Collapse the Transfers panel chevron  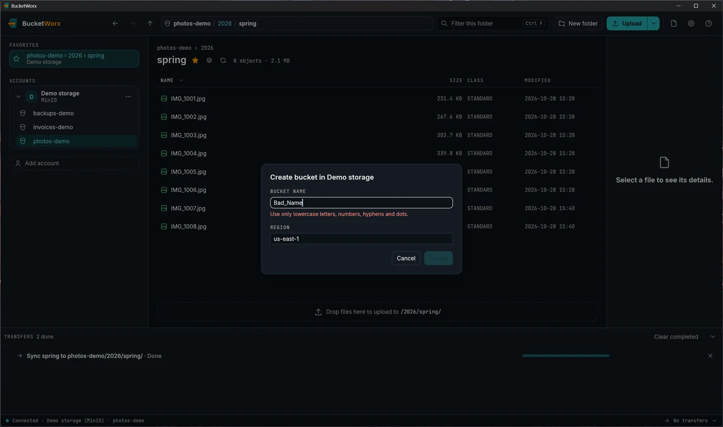(x=713, y=337)
